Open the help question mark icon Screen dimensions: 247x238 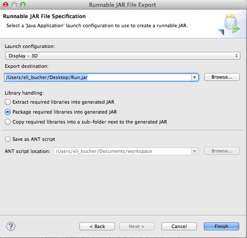tap(11, 226)
